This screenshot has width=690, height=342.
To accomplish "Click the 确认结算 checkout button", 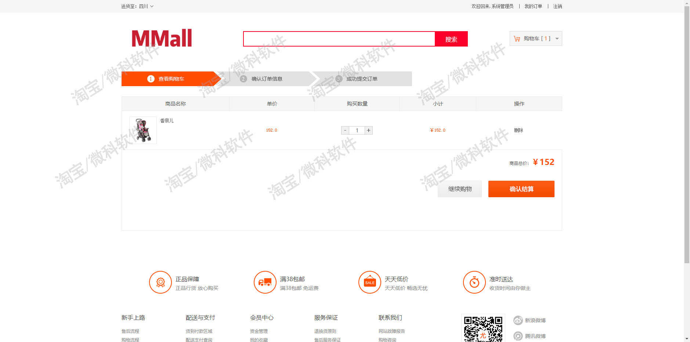I will (x=521, y=189).
